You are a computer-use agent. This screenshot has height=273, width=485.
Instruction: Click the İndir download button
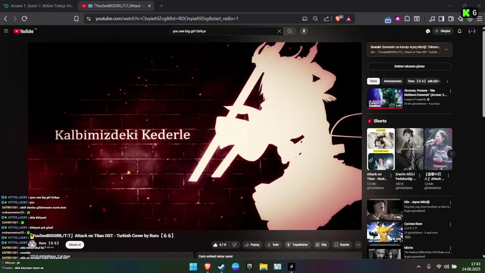coord(273,245)
